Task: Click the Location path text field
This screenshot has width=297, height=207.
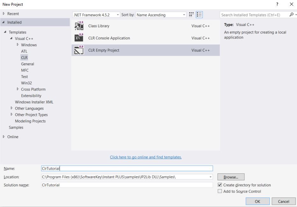Action: (125, 177)
